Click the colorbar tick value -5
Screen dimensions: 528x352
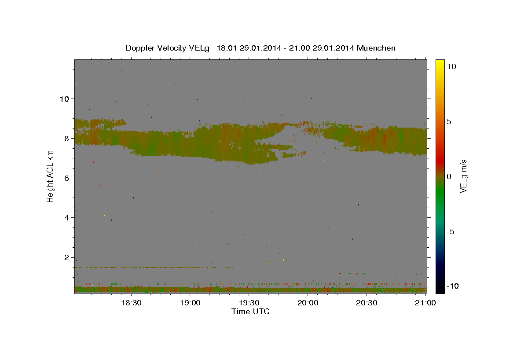coord(451,231)
